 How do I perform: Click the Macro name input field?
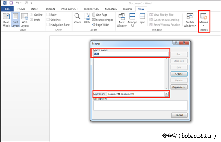(x=131, y=54)
